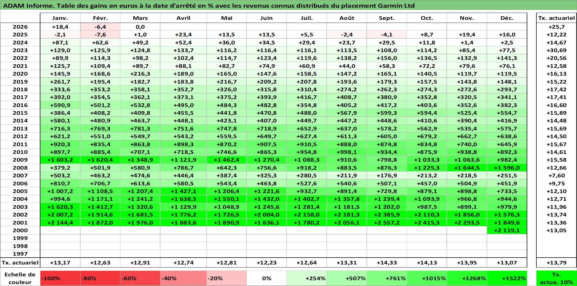
Task: Select the cell with value +1 007,2
Action: click(x=60, y=191)
